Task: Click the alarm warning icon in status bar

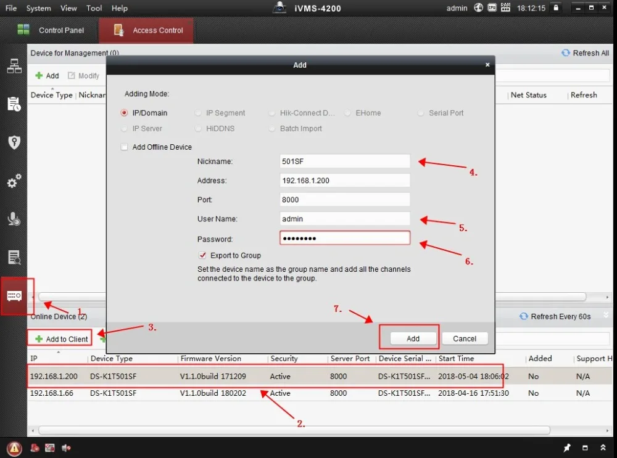Action: point(14,448)
